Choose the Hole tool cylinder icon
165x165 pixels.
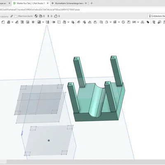33,22
